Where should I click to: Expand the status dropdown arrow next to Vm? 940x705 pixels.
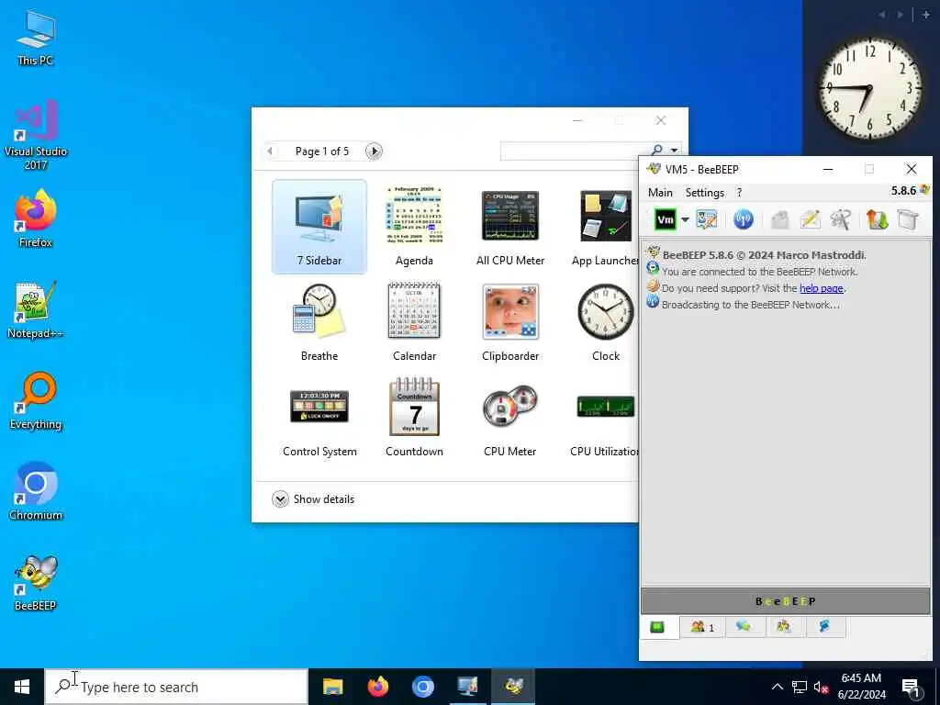pyautogui.click(x=685, y=220)
